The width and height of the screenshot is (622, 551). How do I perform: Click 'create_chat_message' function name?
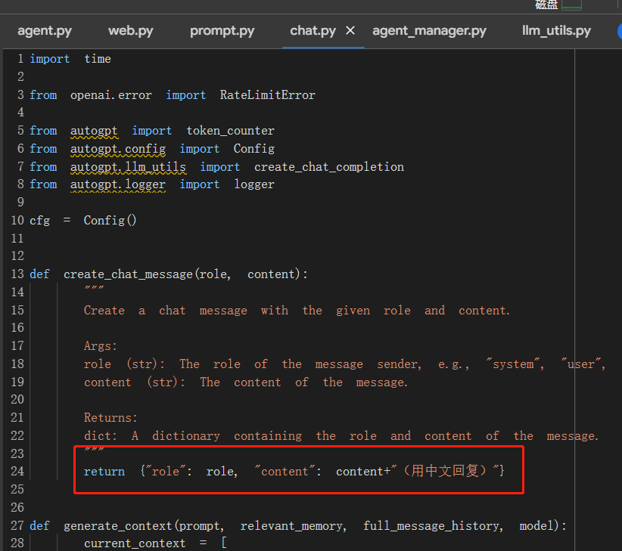[x=128, y=274]
